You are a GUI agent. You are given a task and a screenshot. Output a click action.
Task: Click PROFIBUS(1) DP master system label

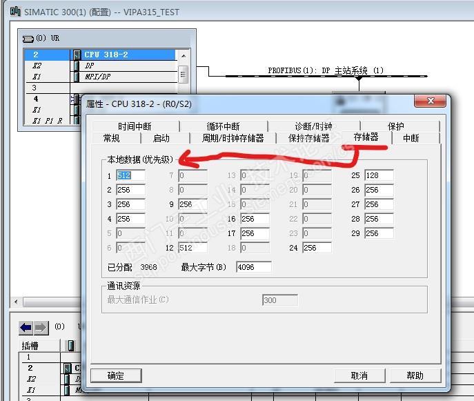click(326, 71)
